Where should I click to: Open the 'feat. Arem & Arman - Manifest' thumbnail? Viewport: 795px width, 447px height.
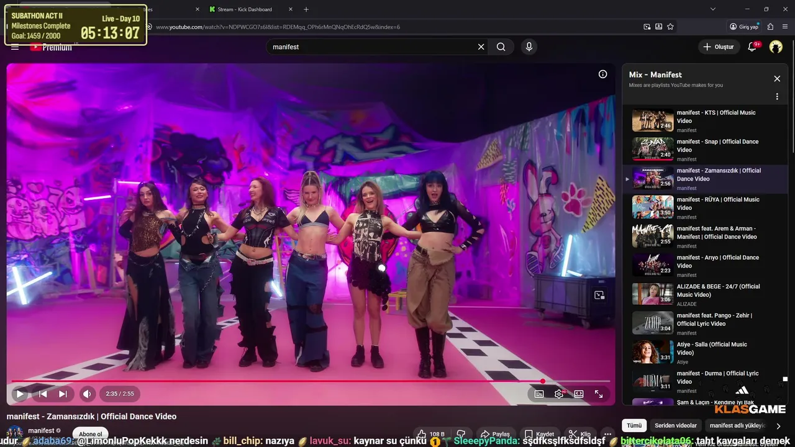[x=653, y=237]
